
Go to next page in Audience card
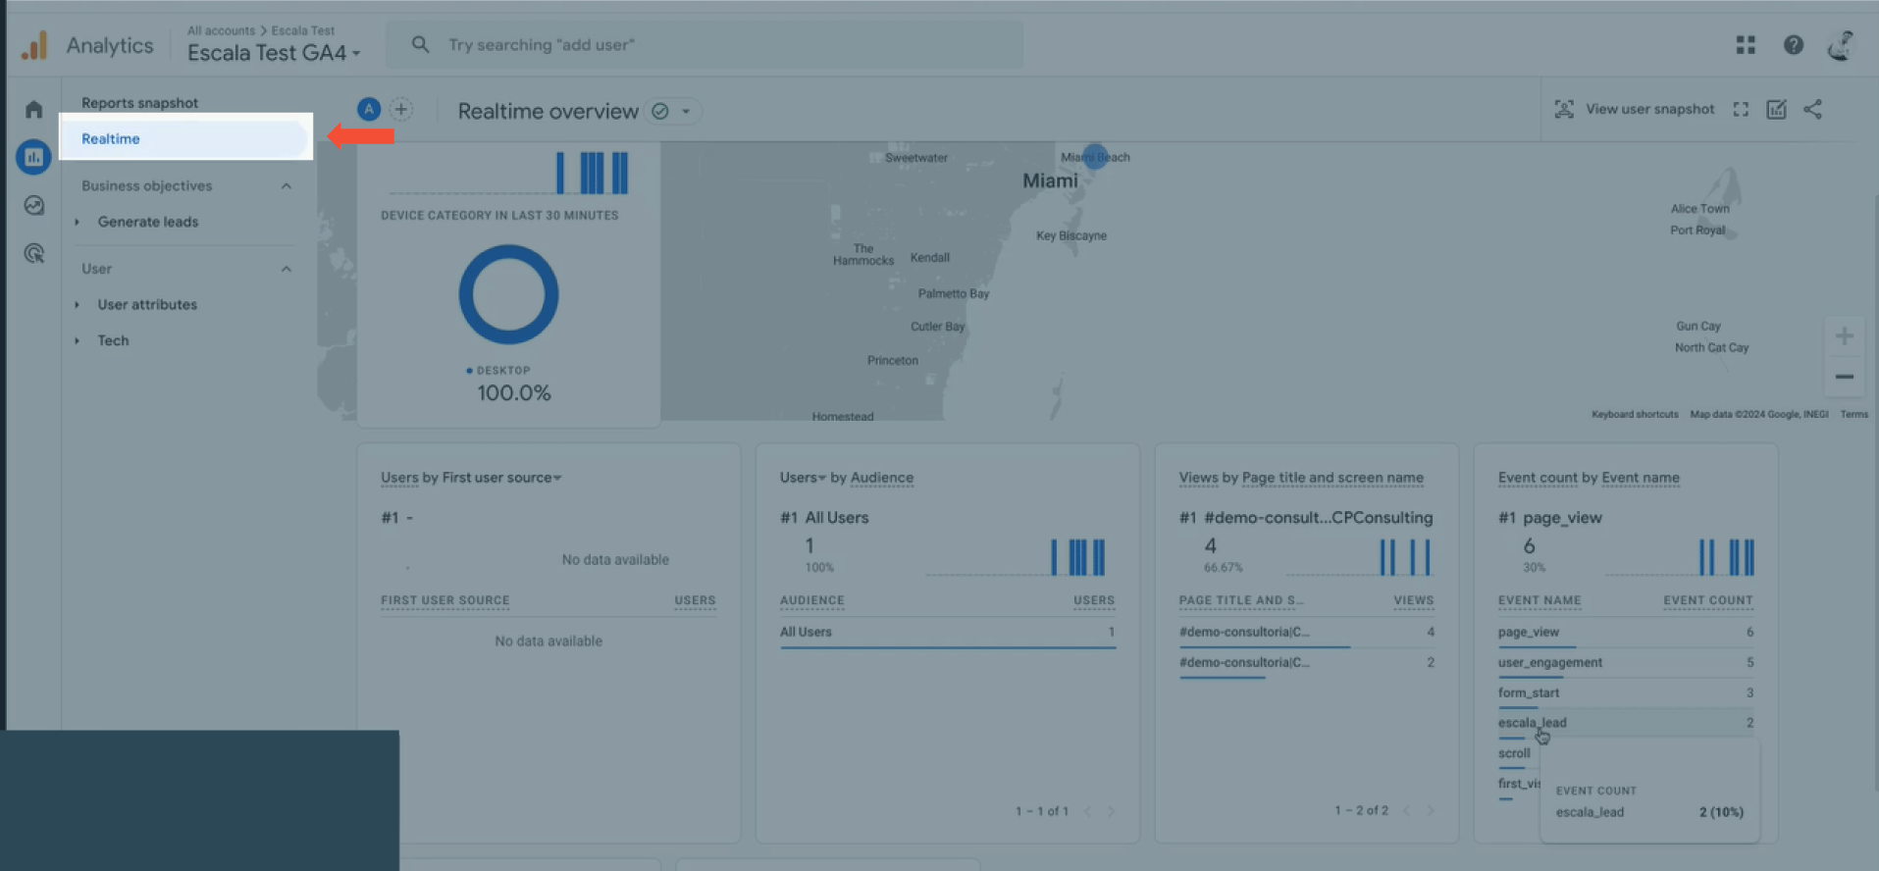(1111, 811)
